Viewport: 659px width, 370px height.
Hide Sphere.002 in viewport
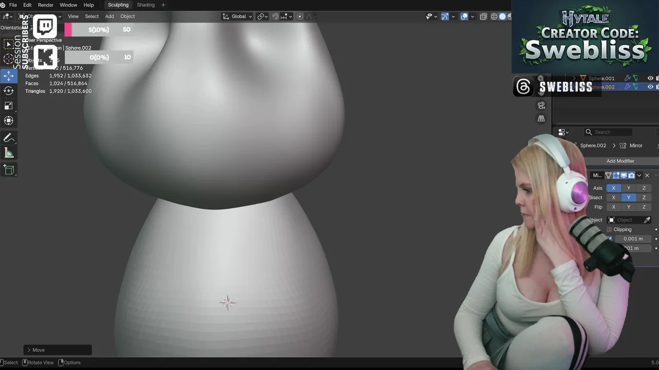pyautogui.click(x=650, y=87)
